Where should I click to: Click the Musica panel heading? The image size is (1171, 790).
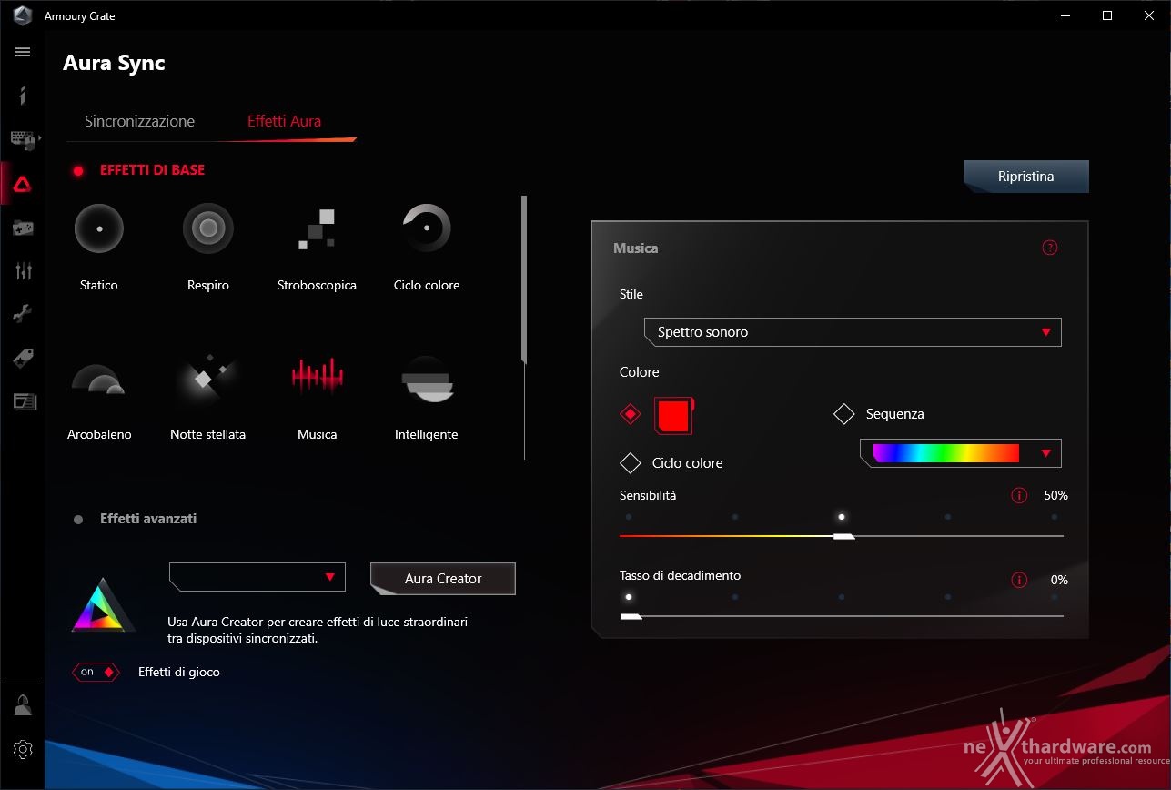635,248
